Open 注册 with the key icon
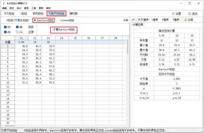 click(x=188, y=20)
